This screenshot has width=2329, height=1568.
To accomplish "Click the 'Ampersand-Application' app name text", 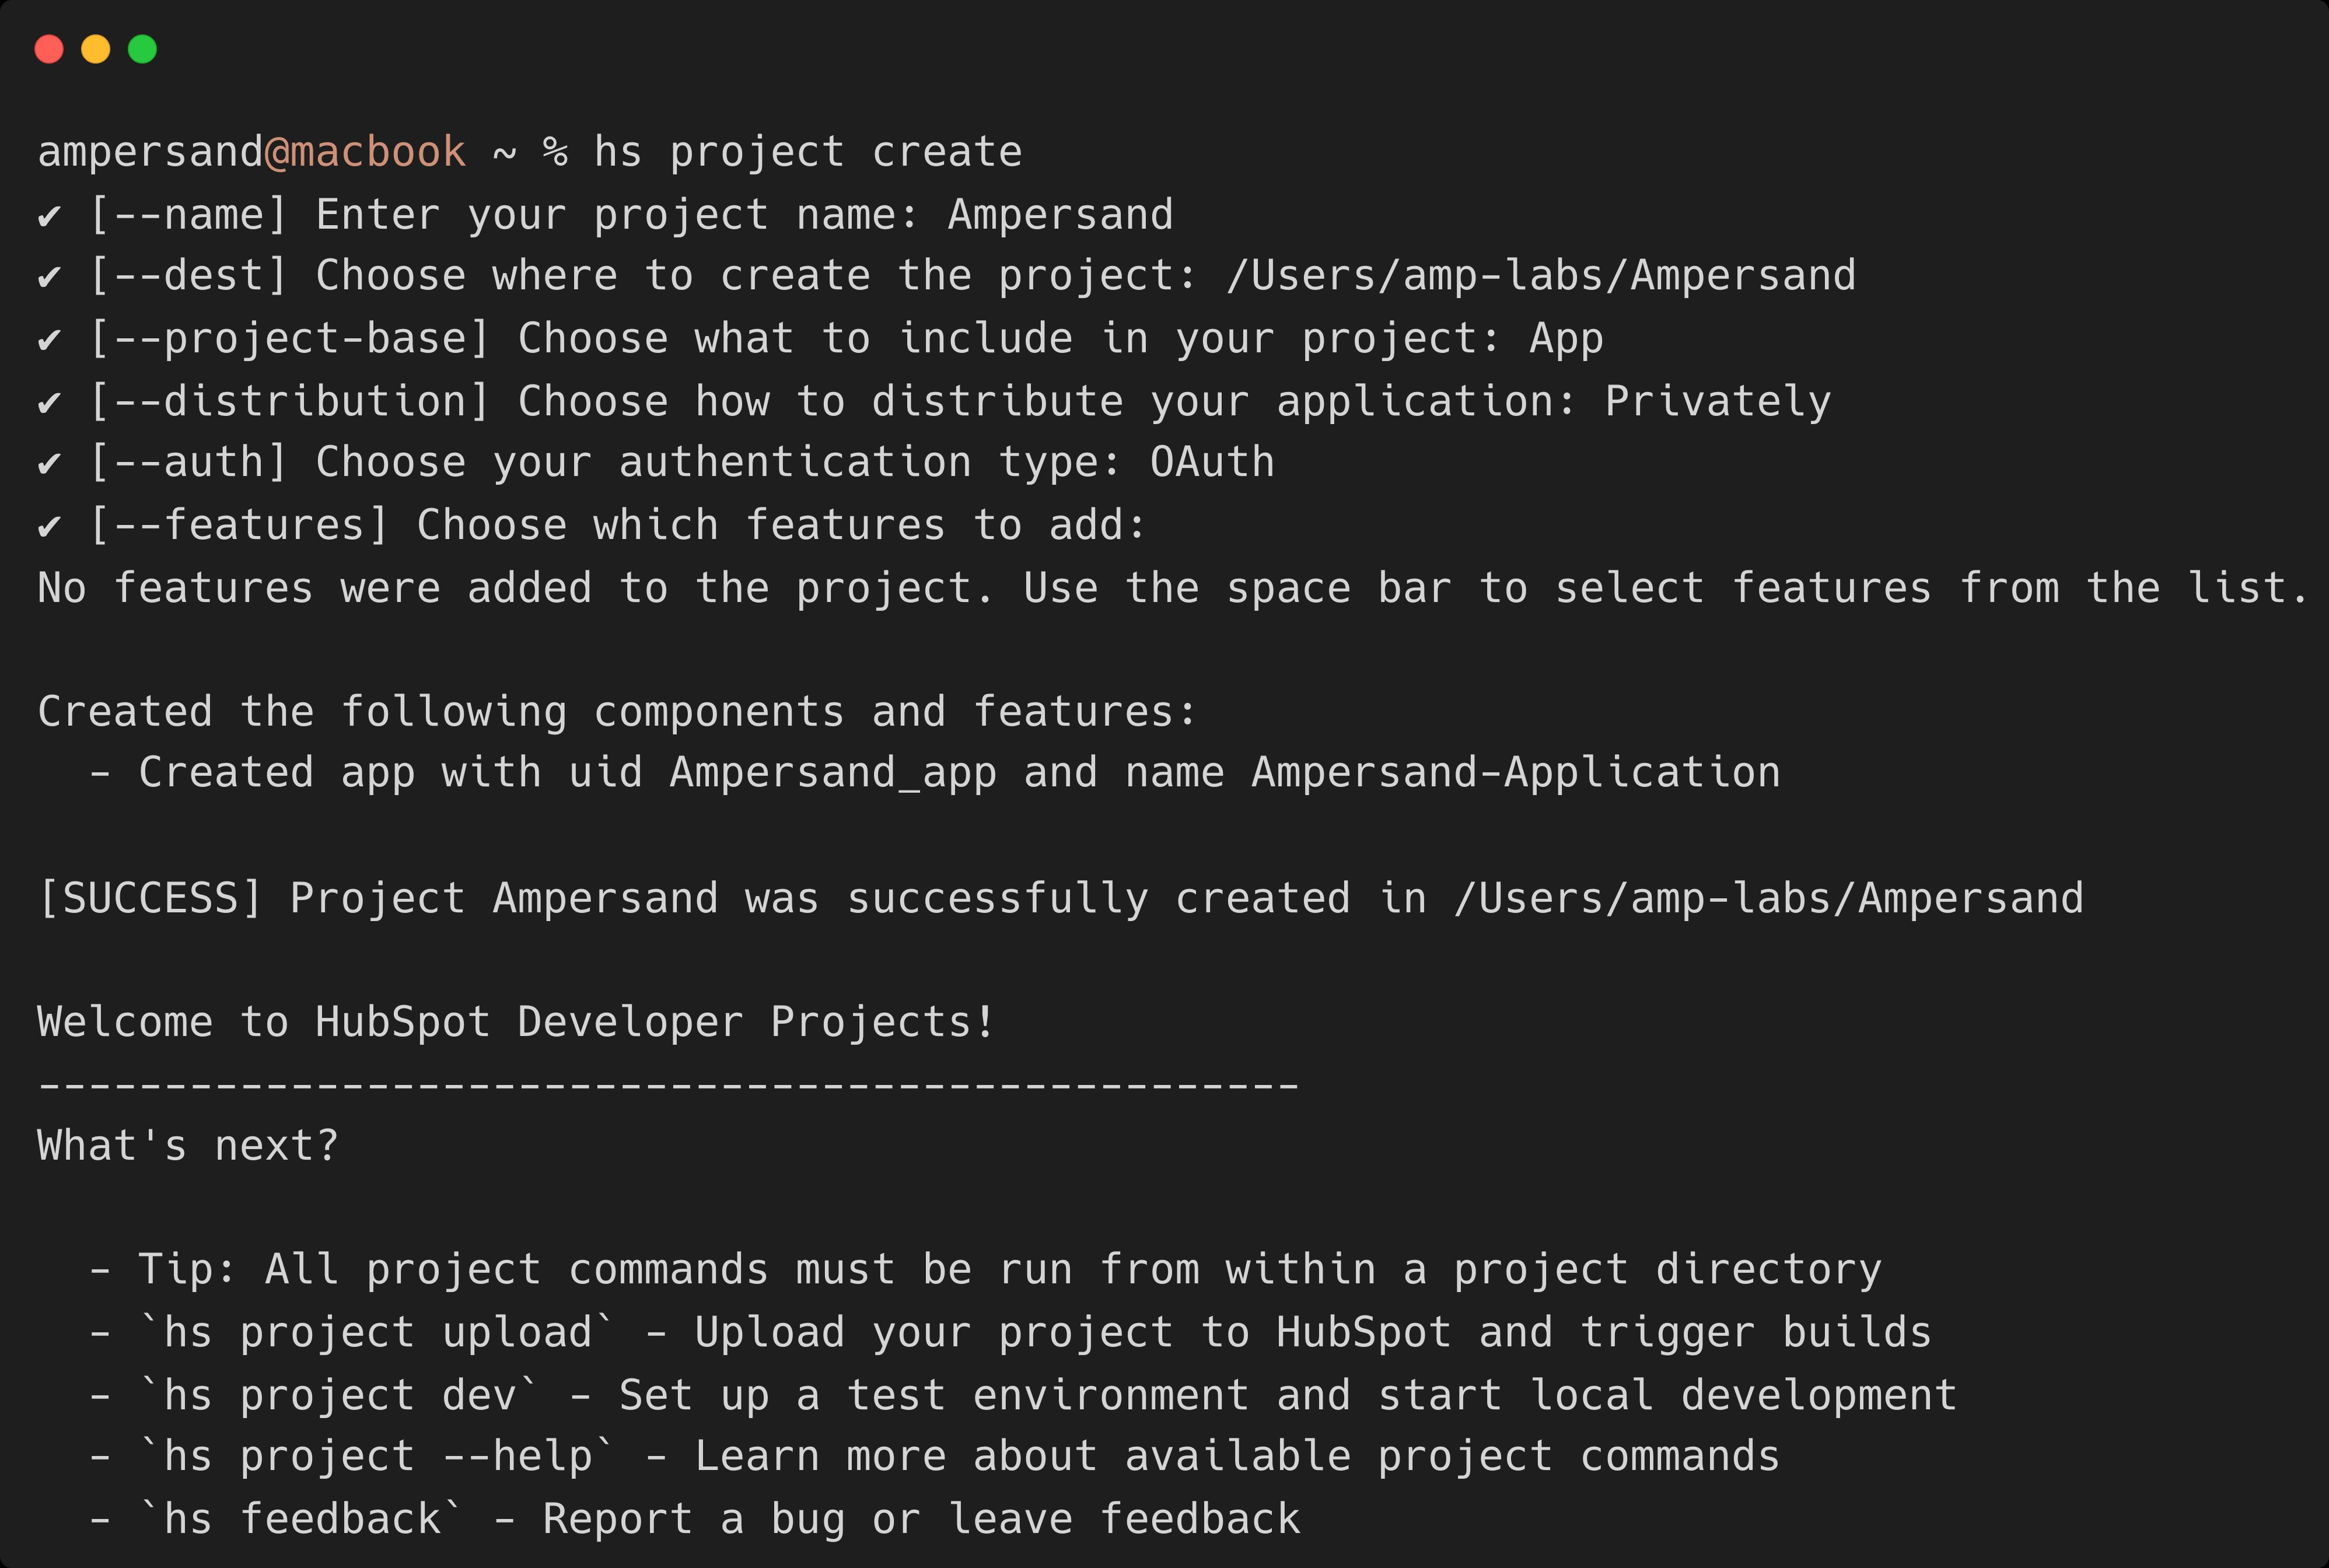I will [1516, 773].
